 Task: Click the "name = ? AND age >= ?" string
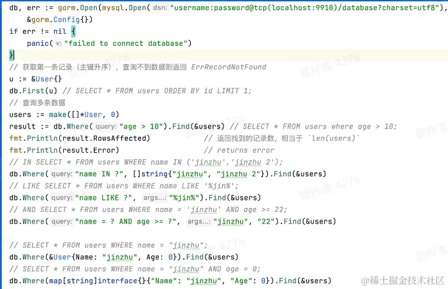126,222
